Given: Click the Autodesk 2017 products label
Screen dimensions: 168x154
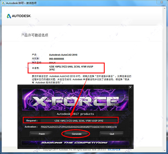Looking at the screenshot, I should pos(75,114).
